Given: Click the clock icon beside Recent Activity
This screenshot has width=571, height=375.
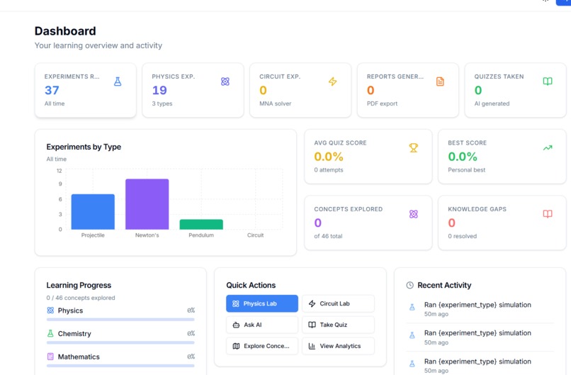Looking at the screenshot, I should [409, 286].
